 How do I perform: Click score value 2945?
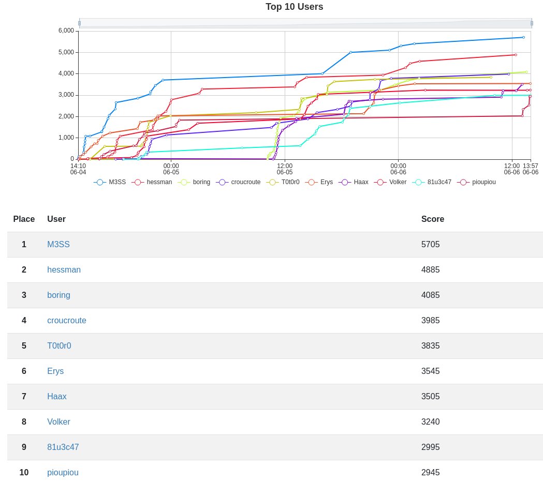(x=431, y=472)
